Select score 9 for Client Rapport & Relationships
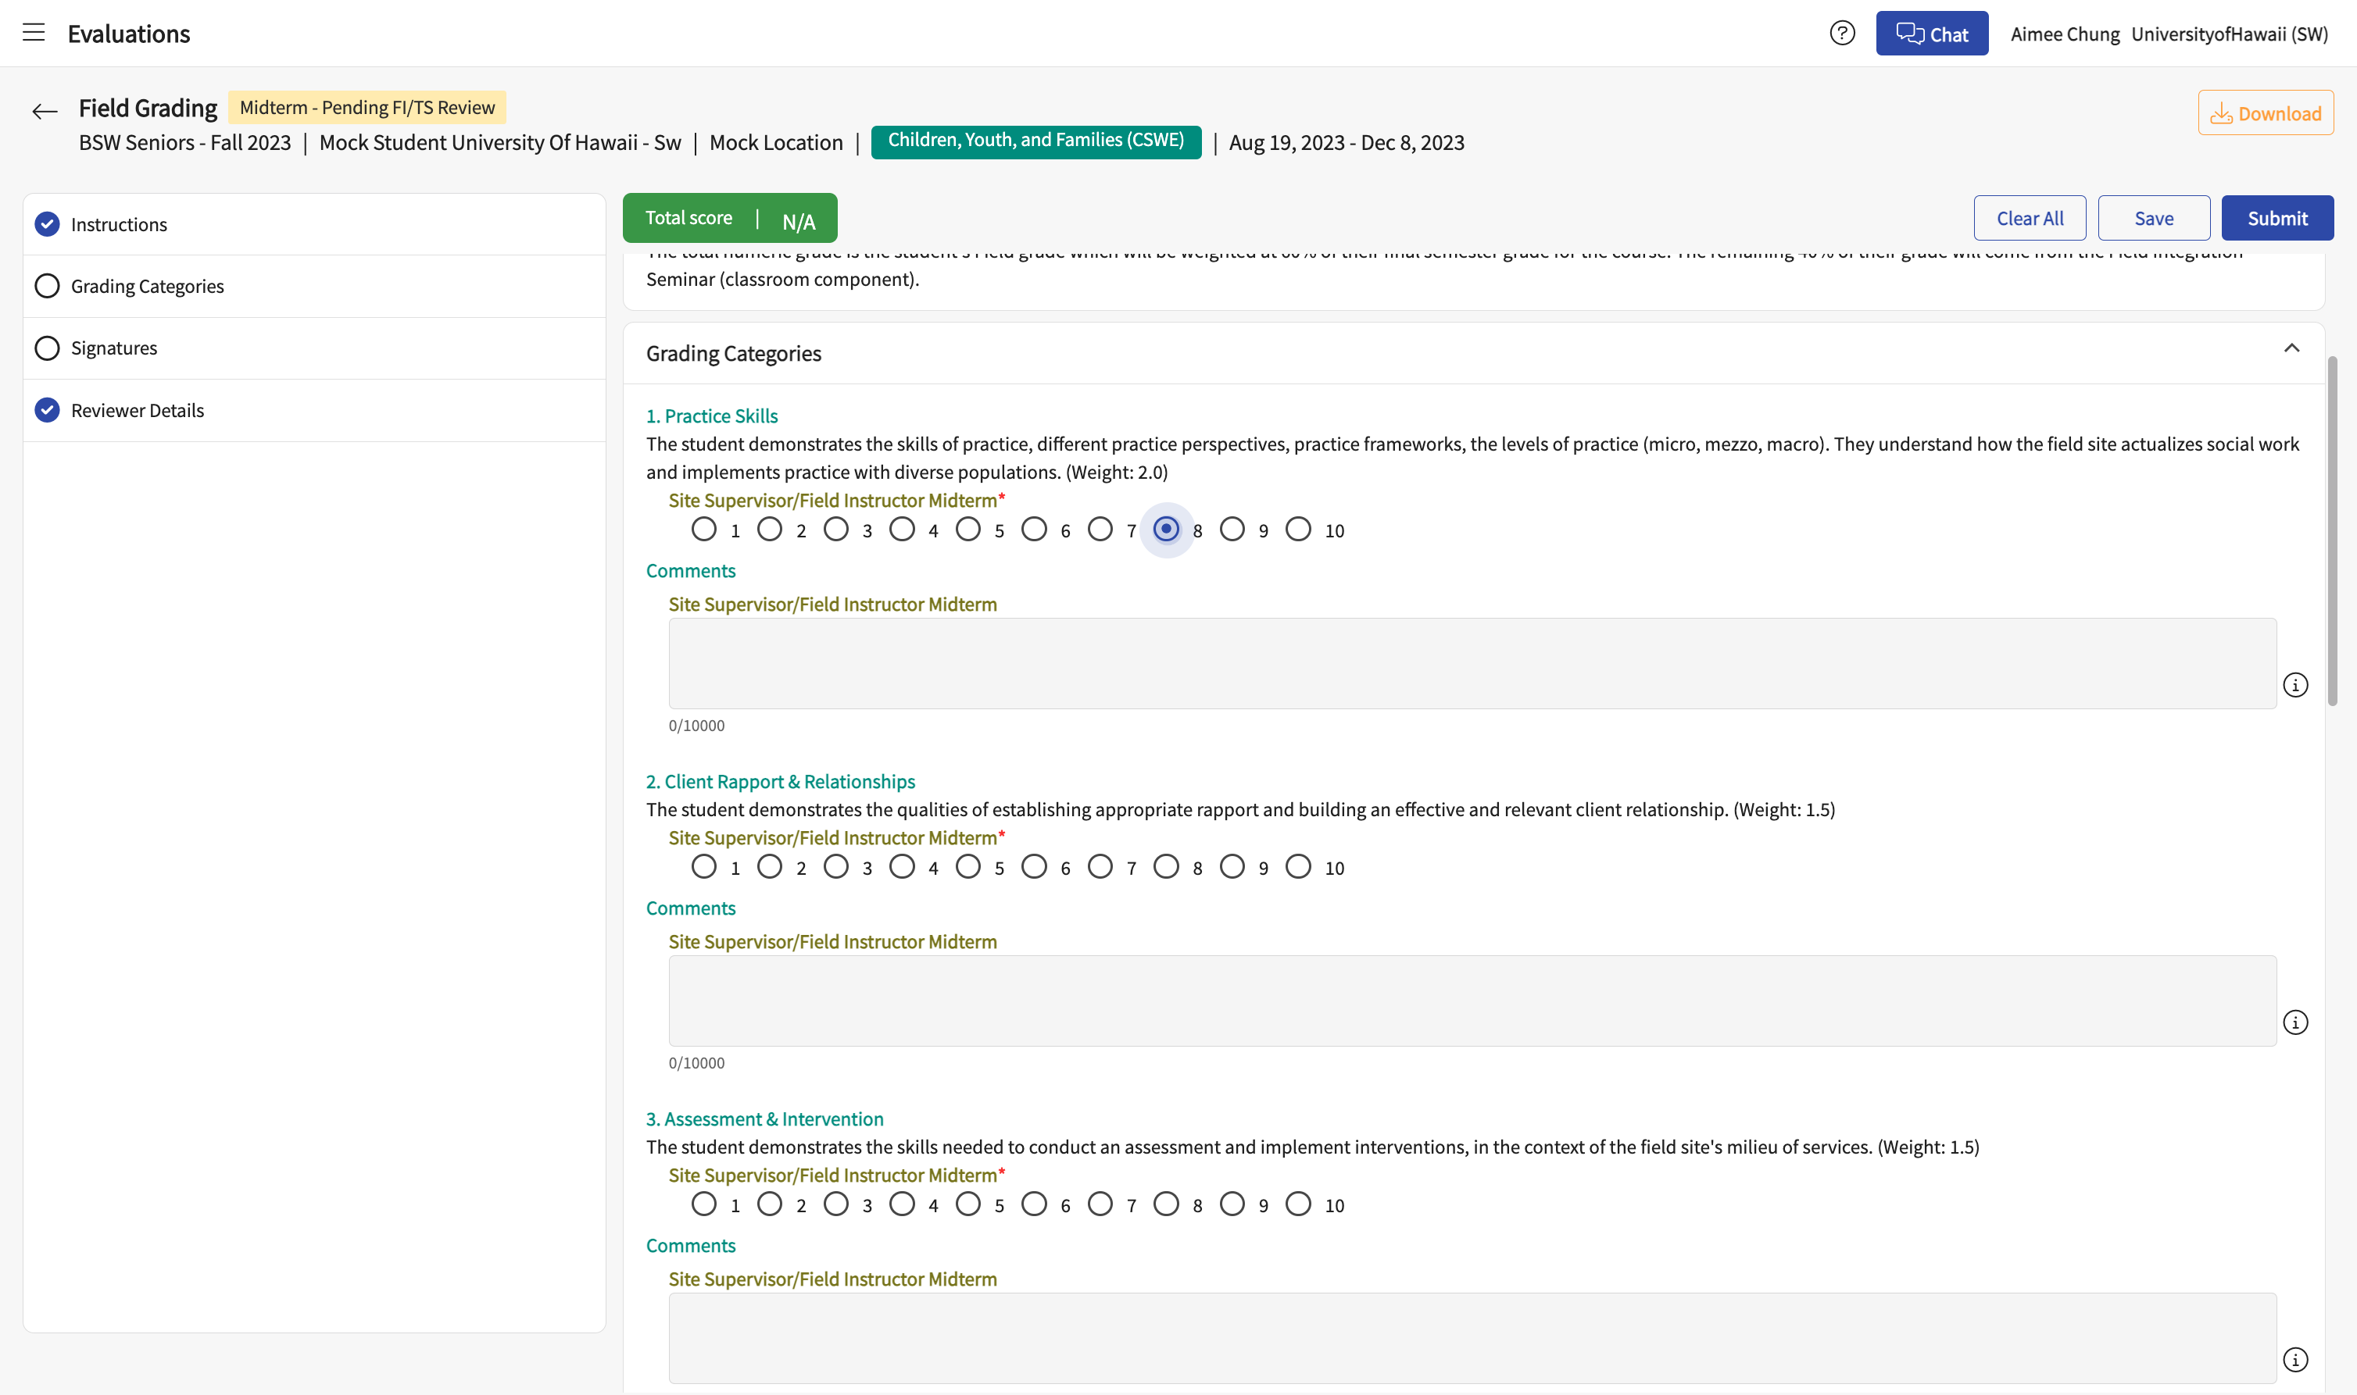2357x1395 pixels. pos(1232,868)
